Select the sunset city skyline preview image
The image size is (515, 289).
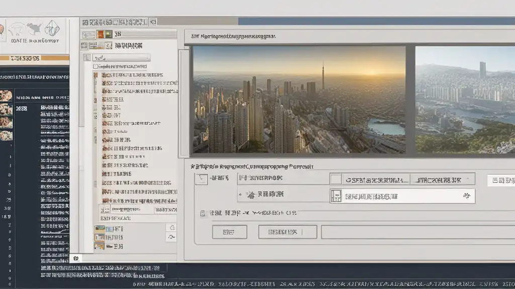[x=299, y=99]
